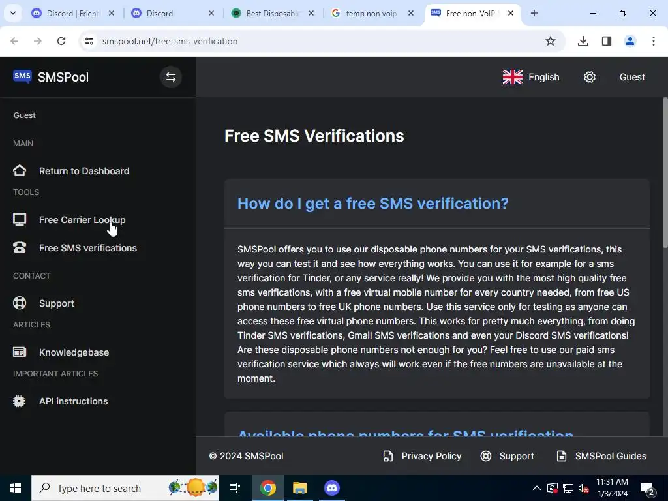Image resolution: width=668 pixels, height=501 pixels.
Task: Open Chrome downloads icon
Action: (x=583, y=41)
